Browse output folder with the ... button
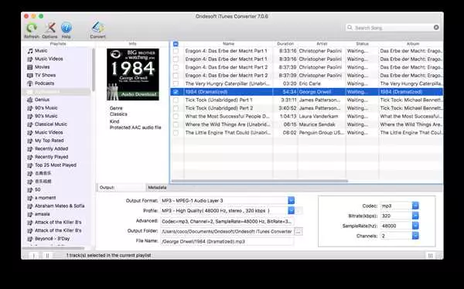Image resolution: width=464 pixels, height=289 pixels. [299, 232]
